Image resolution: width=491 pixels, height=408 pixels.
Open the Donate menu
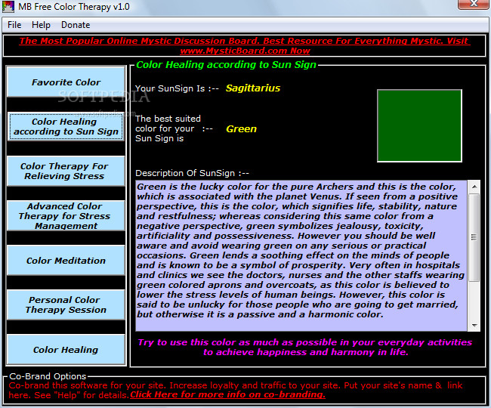76,25
